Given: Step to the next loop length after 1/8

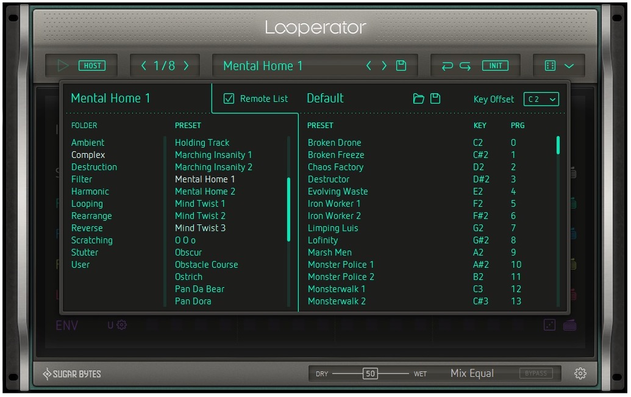Looking at the screenshot, I should coord(187,66).
